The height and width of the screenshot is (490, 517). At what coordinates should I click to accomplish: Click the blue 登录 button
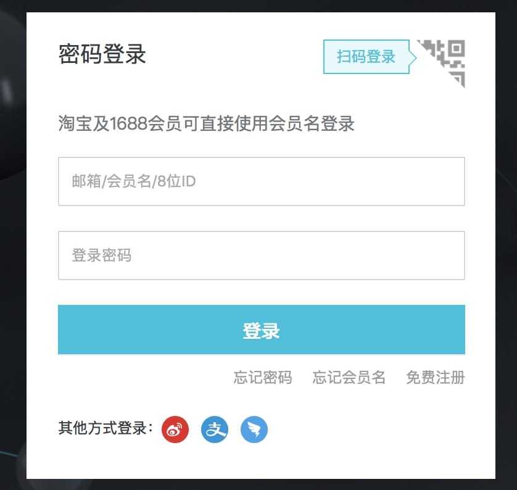262,330
